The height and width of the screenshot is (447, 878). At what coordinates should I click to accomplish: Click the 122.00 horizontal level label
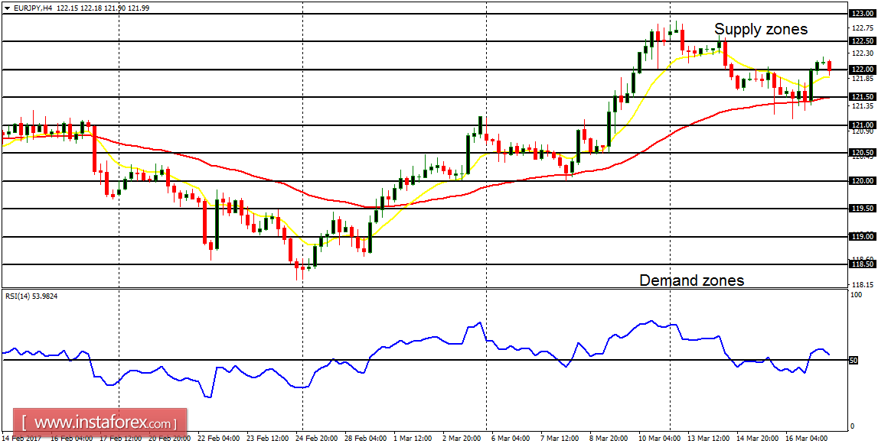pyautogui.click(x=862, y=70)
